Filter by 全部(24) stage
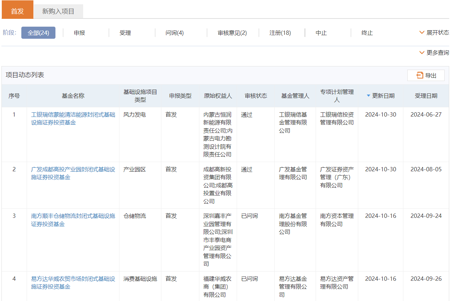Viewport: 451px width, 301px height. pyautogui.click(x=38, y=33)
